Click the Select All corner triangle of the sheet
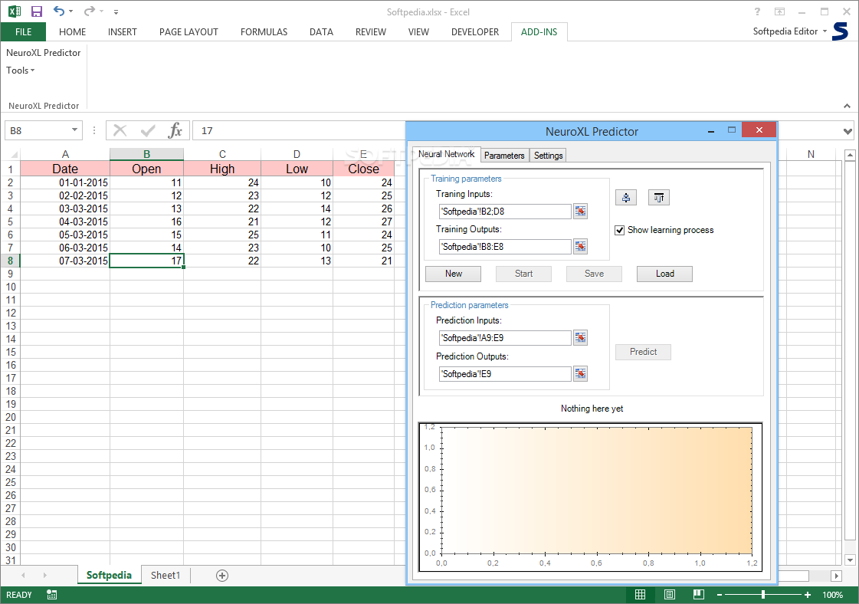The width and height of the screenshot is (859, 604). tap(15, 155)
